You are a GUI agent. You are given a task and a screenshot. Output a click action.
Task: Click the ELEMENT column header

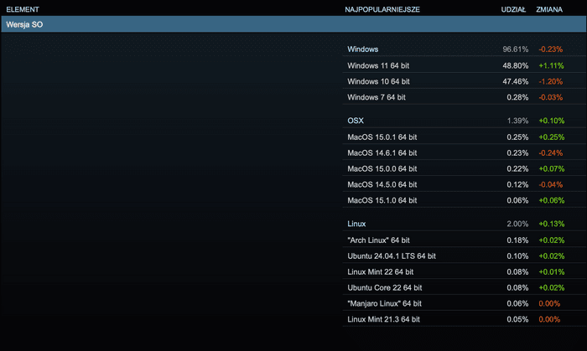coord(23,9)
